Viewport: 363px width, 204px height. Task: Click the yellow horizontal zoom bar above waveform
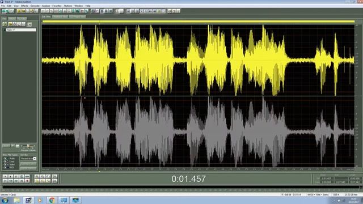pos(198,22)
